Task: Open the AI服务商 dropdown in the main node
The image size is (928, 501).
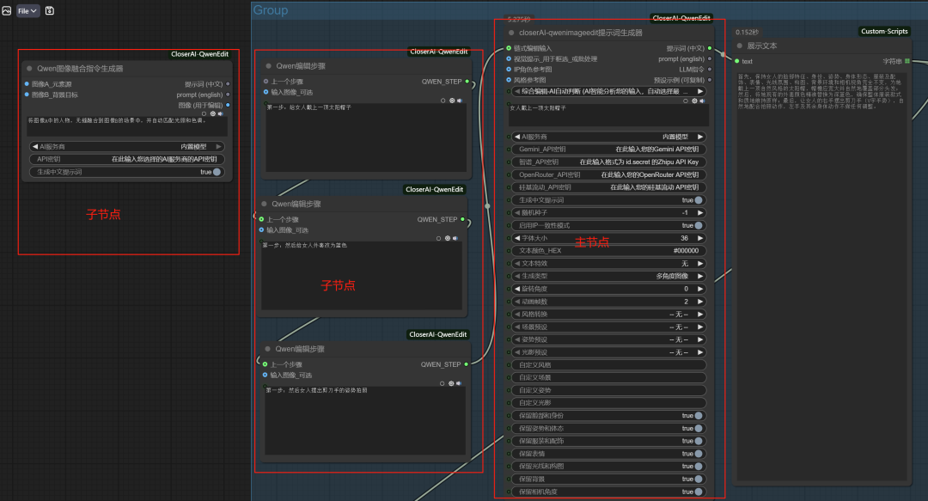Action: tap(608, 137)
